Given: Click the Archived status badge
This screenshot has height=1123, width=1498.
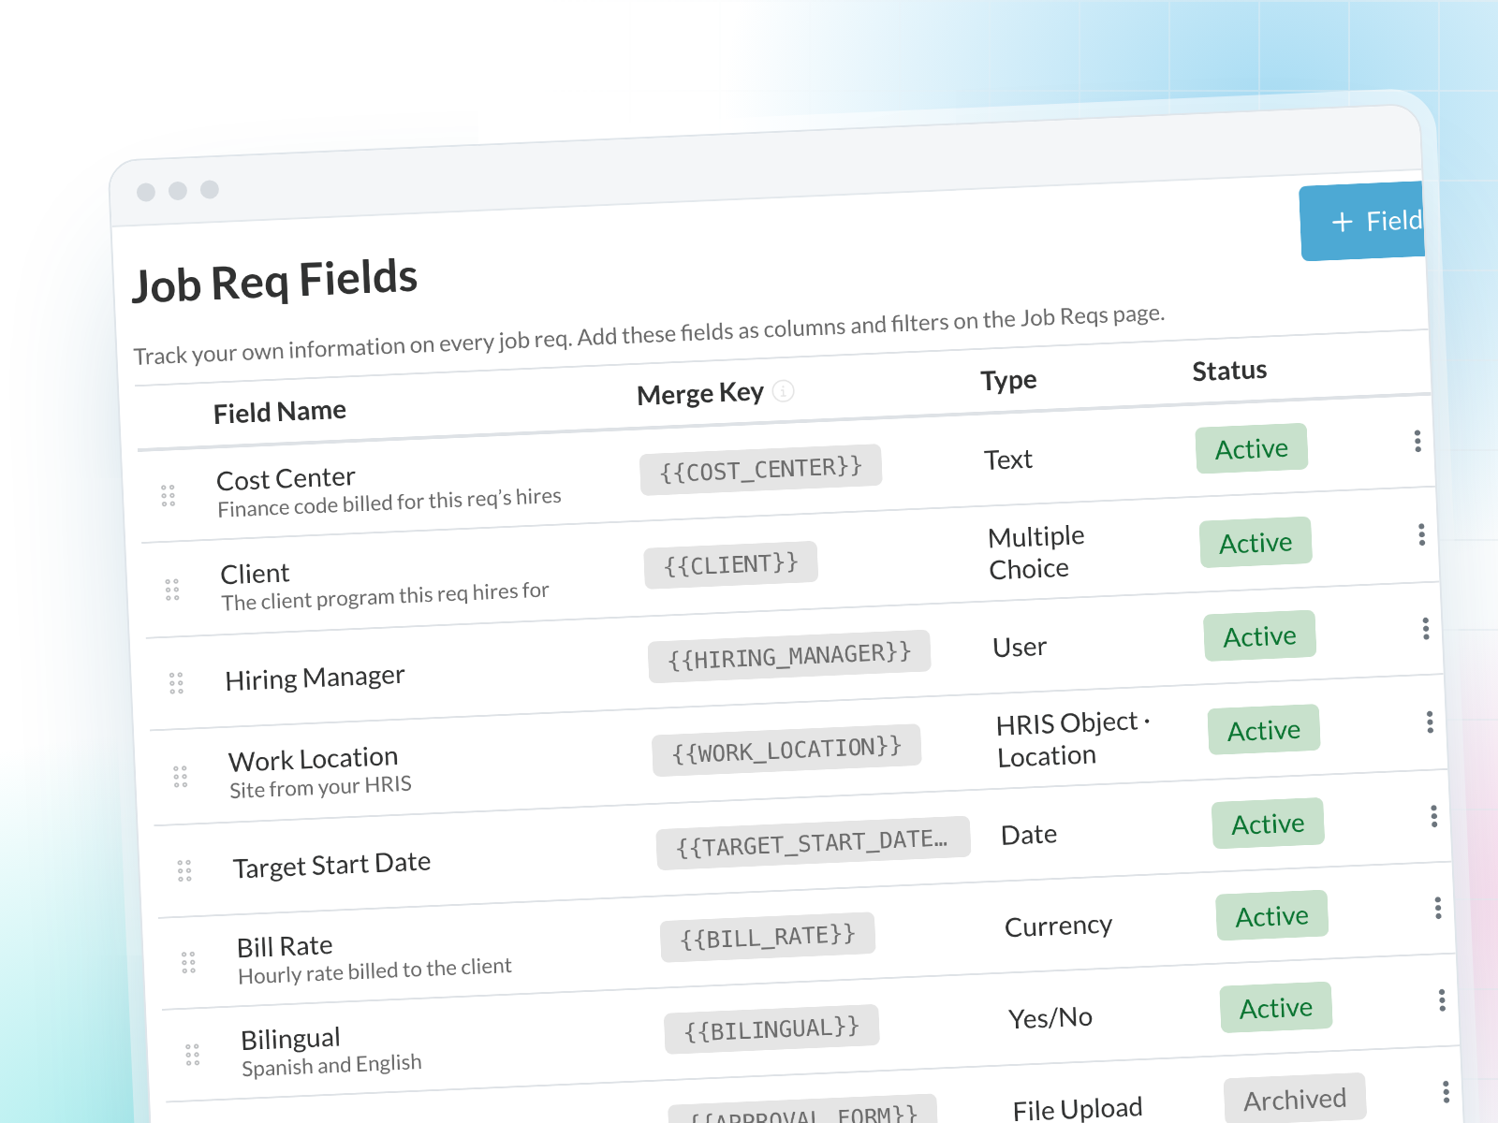Looking at the screenshot, I should (x=1296, y=1099).
